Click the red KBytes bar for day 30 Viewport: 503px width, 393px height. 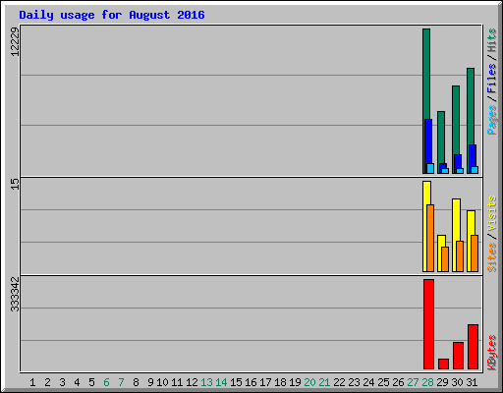pyautogui.click(x=458, y=356)
